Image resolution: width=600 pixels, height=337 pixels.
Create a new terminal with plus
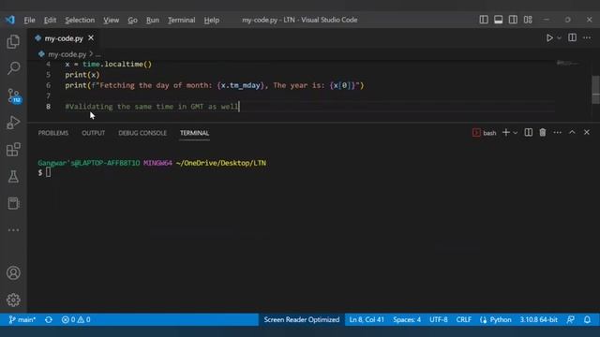click(506, 132)
